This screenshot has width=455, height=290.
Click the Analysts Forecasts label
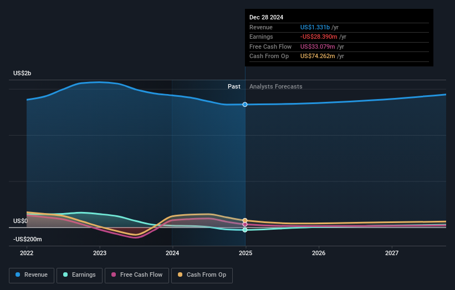(x=275, y=86)
